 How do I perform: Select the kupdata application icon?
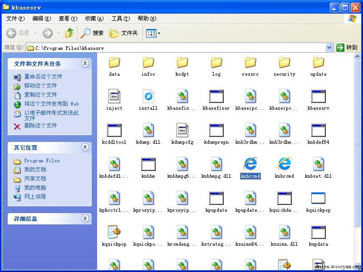(x=319, y=232)
